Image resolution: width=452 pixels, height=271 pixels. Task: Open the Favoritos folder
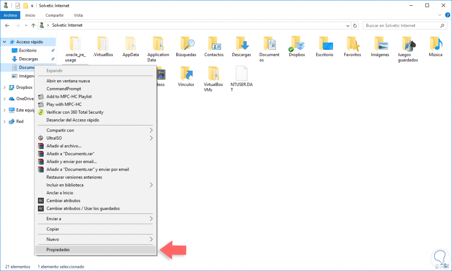click(353, 47)
